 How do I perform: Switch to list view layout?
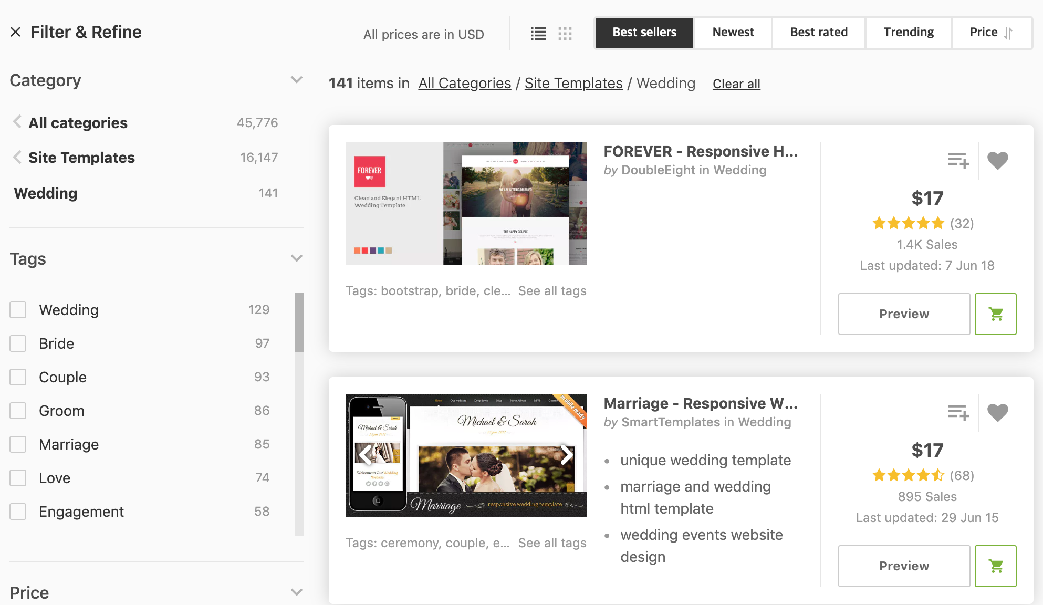pyautogui.click(x=538, y=34)
